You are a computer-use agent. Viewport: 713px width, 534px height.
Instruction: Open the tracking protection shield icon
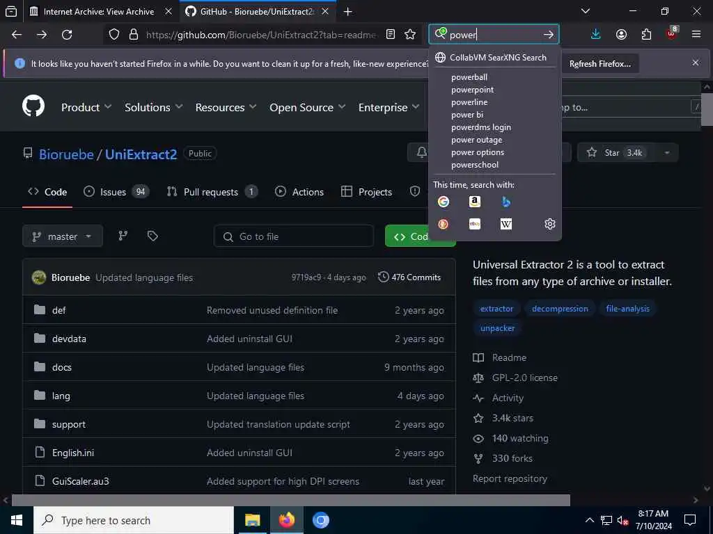click(x=114, y=35)
